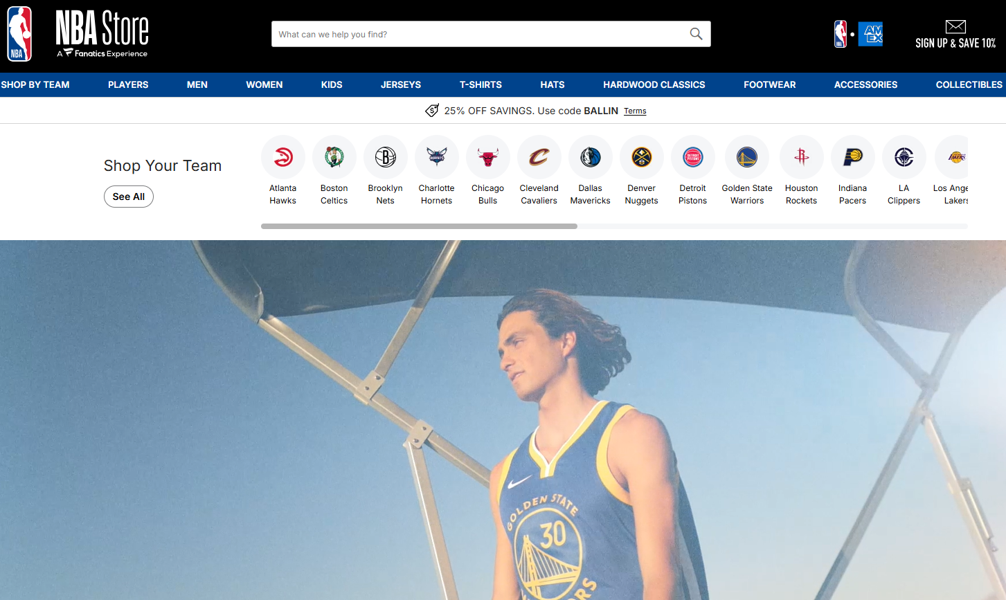Open the Atlanta Hawks team logo
The image size is (1006, 600).
coord(282,157)
